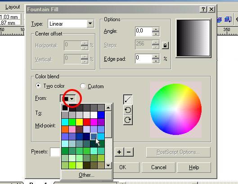Open the Layout menu
The height and width of the screenshot is (184, 238).
[x=13, y=7]
